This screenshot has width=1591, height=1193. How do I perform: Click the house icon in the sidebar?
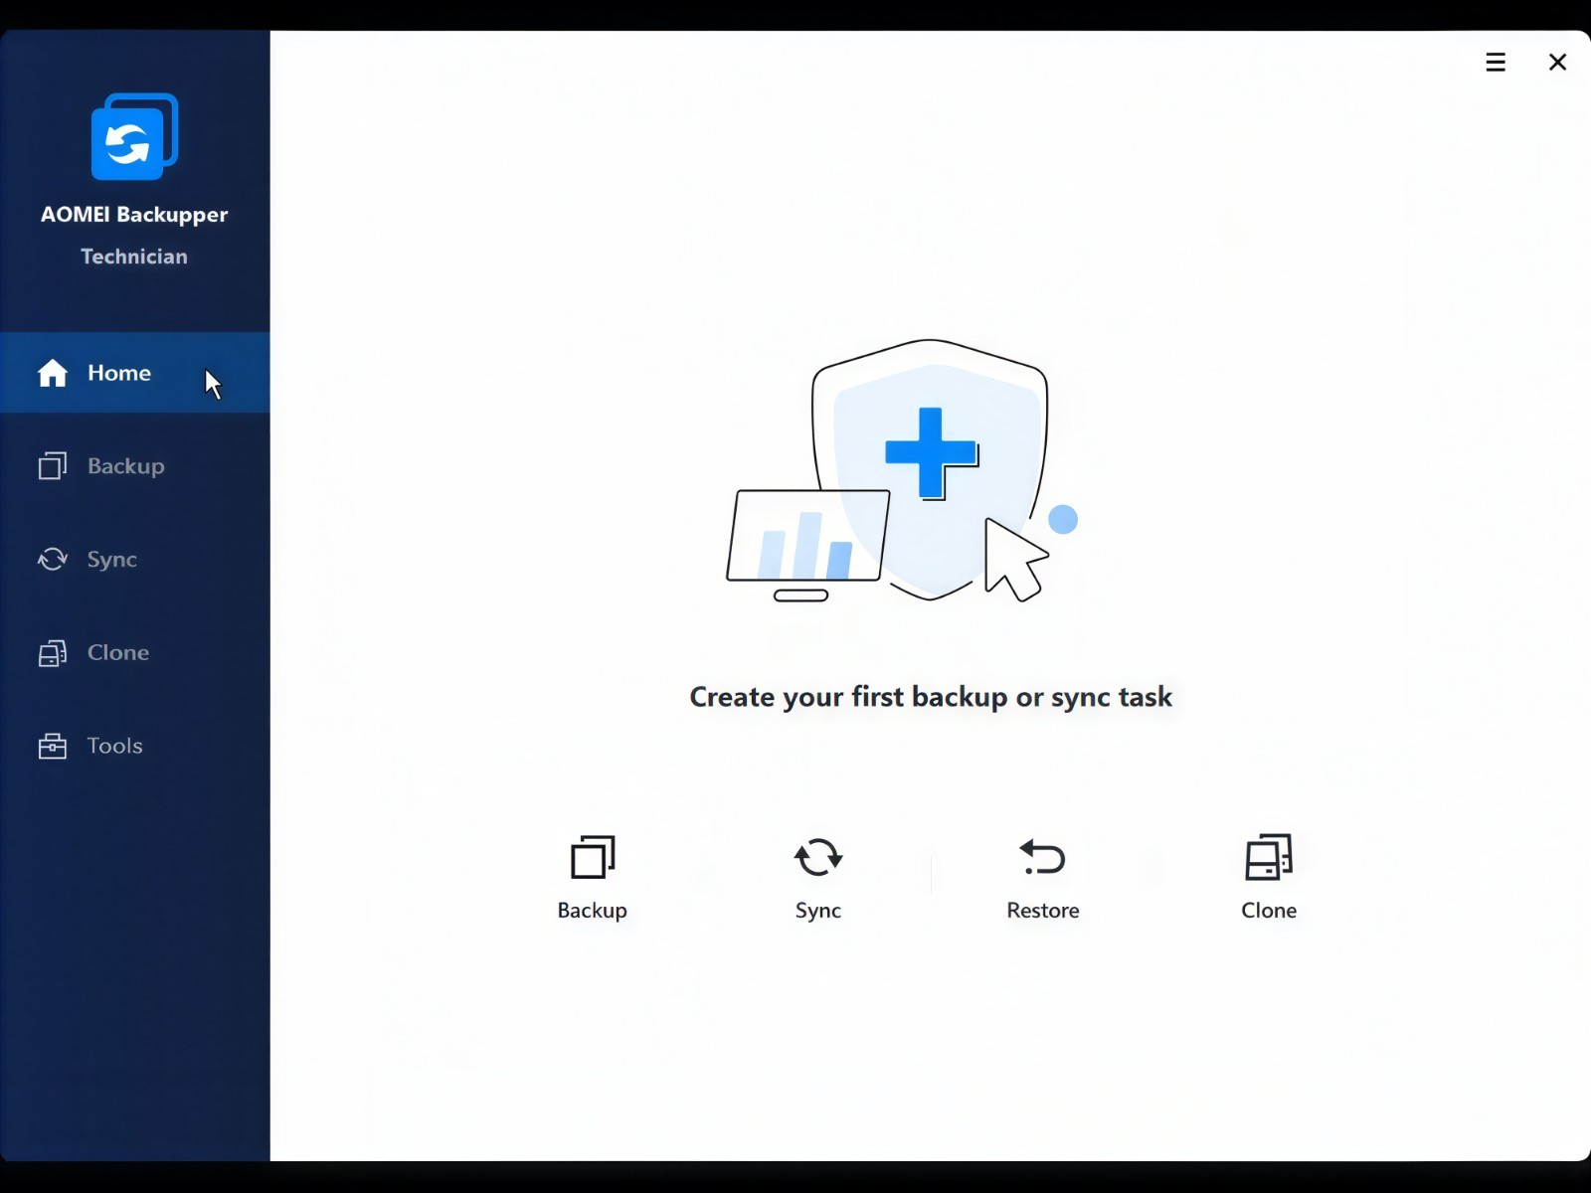coord(53,373)
